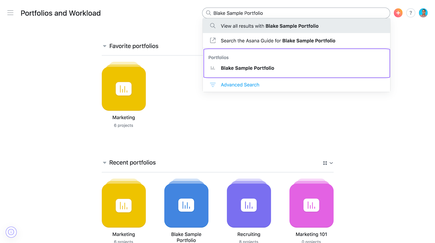Screen dimensions: 435x243
Task: Click the Portfolios header in search dropdown
Action: (219, 57)
